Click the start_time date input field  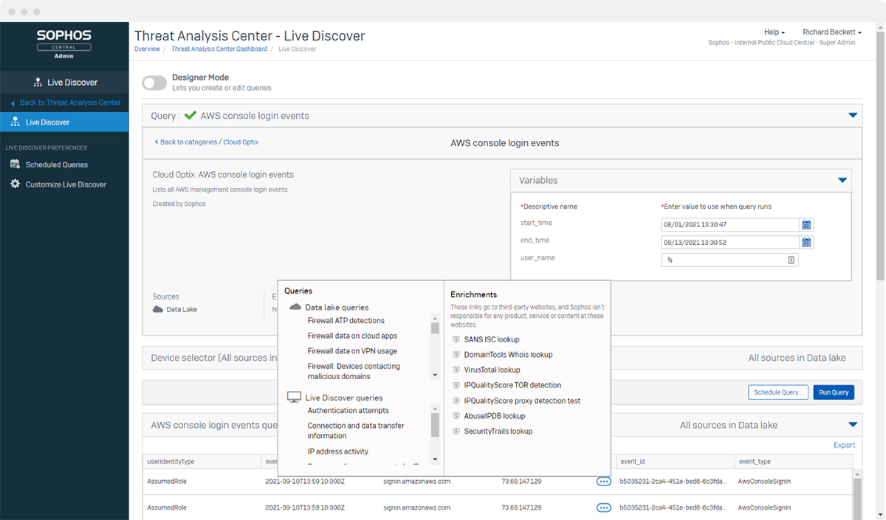(729, 225)
